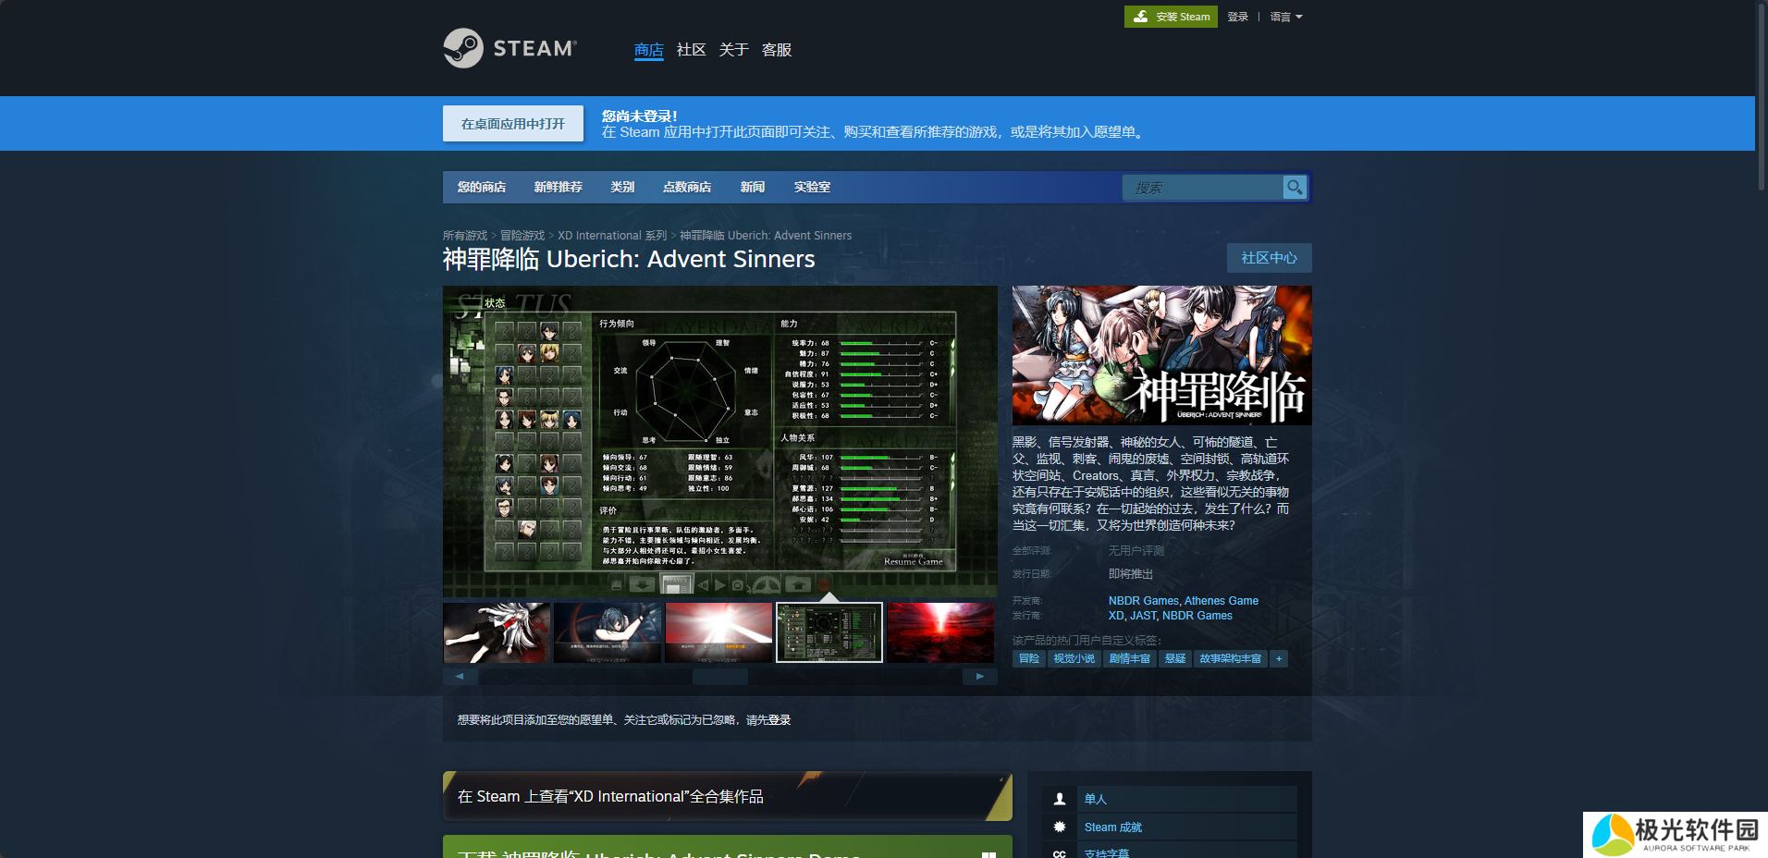Click the plus button to add tag
This screenshot has height=858, width=1768.
pyautogui.click(x=1279, y=658)
